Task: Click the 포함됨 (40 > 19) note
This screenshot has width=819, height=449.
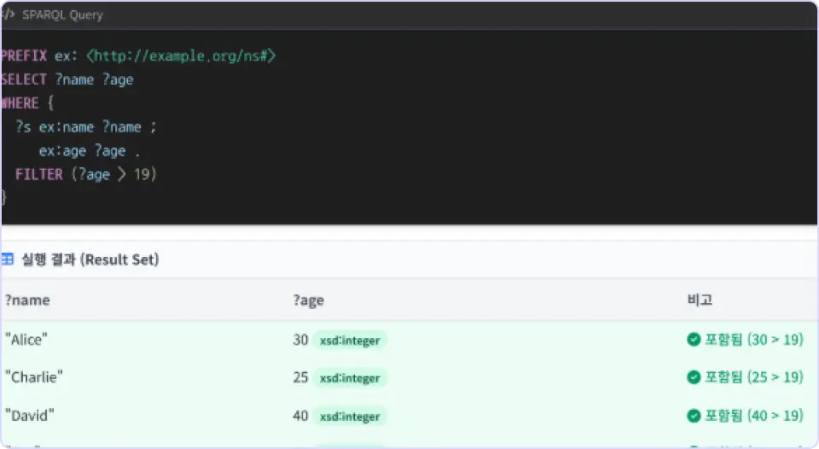Action: point(753,416)
